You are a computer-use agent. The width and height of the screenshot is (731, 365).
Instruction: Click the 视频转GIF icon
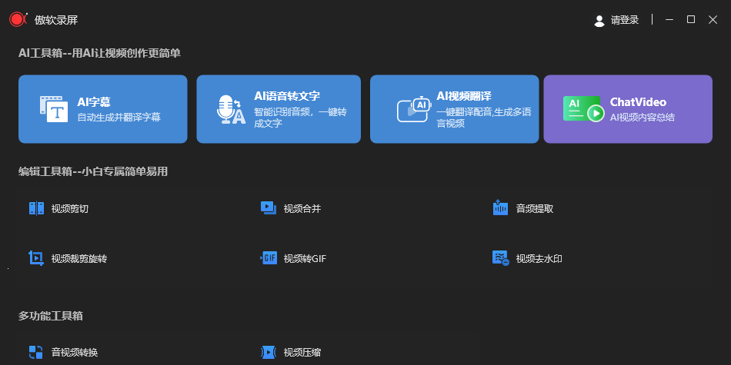269,258
